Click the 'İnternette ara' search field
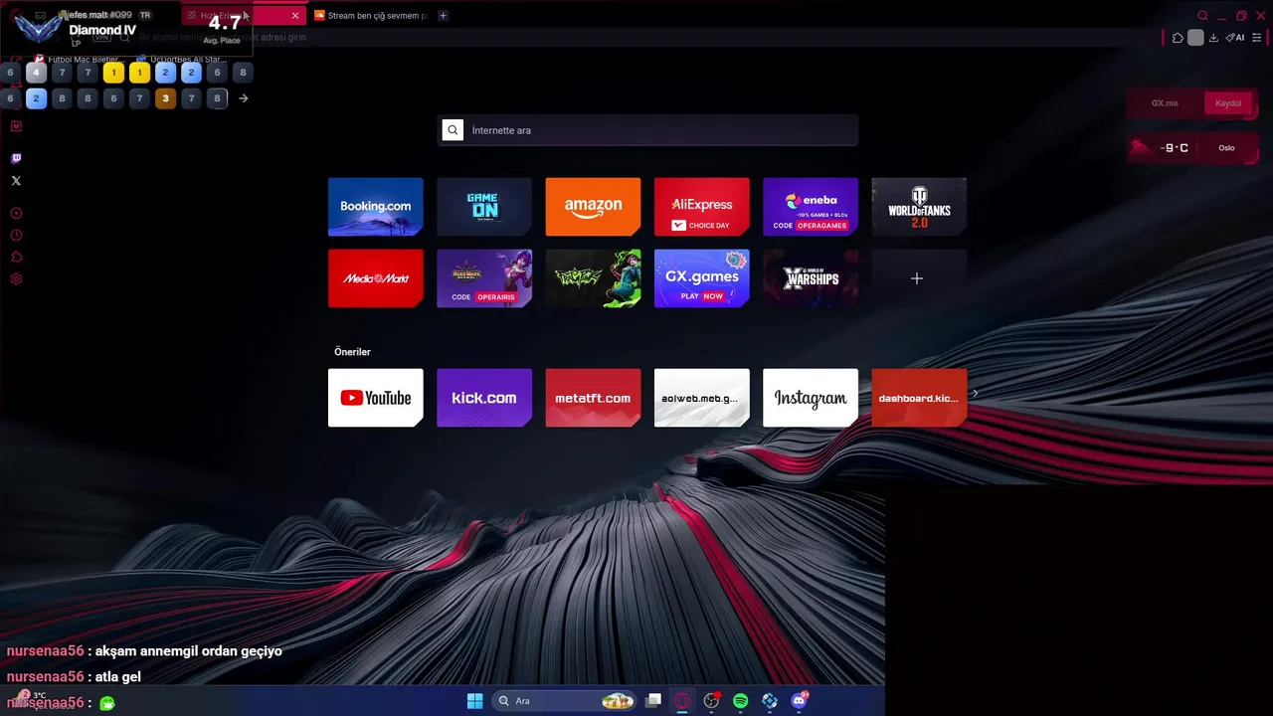The height and width of the screenshot is (716, 1273). [x=648, y=130]
